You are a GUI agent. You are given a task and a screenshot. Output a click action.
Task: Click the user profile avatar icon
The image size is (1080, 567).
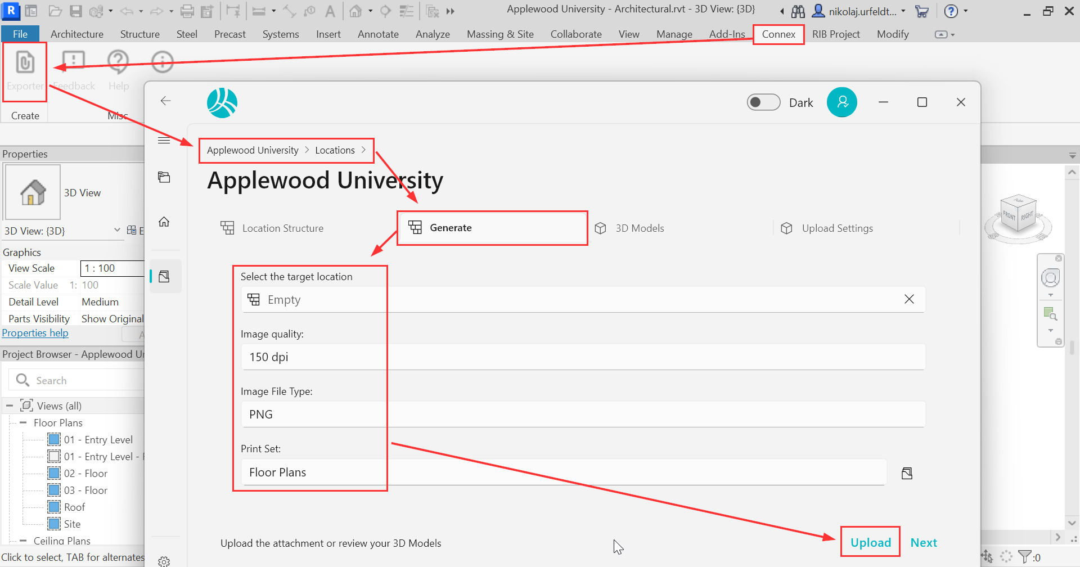[841, 102]
